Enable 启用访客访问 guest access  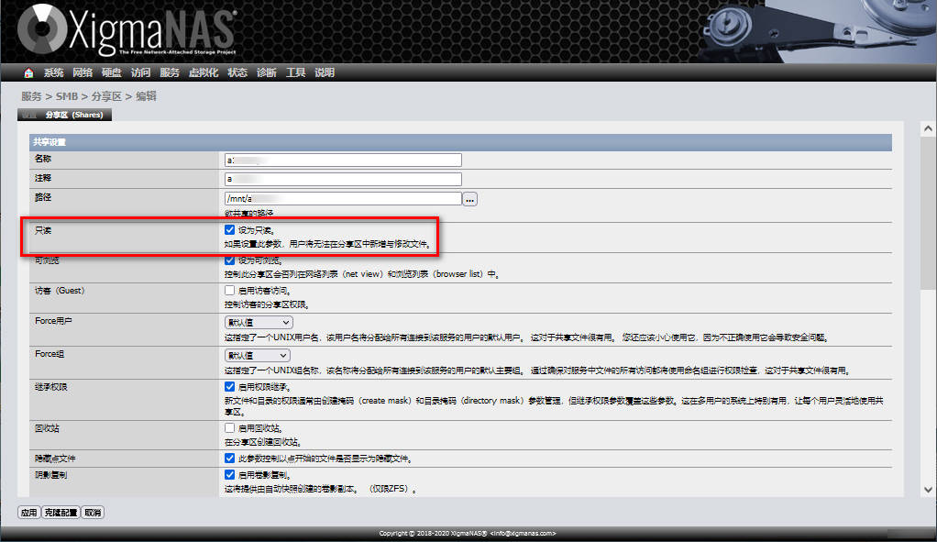[x=230, y=291]
